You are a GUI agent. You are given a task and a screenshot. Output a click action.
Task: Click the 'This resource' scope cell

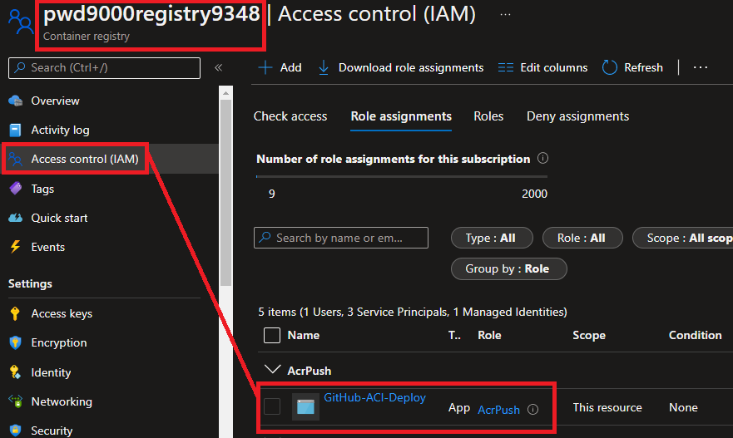607,407
